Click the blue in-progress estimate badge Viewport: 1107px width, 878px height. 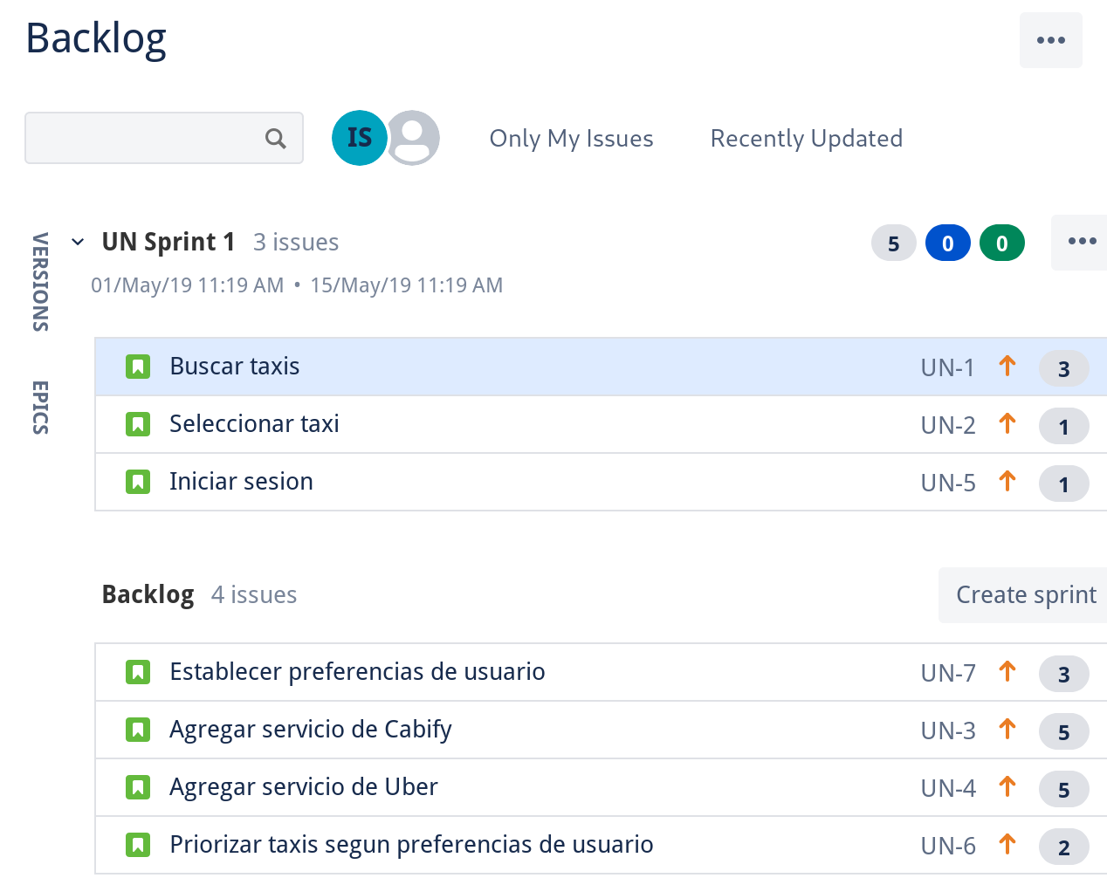[x=947, y=244]
